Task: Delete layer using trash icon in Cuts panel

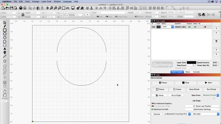Action: tap(217, 41)
